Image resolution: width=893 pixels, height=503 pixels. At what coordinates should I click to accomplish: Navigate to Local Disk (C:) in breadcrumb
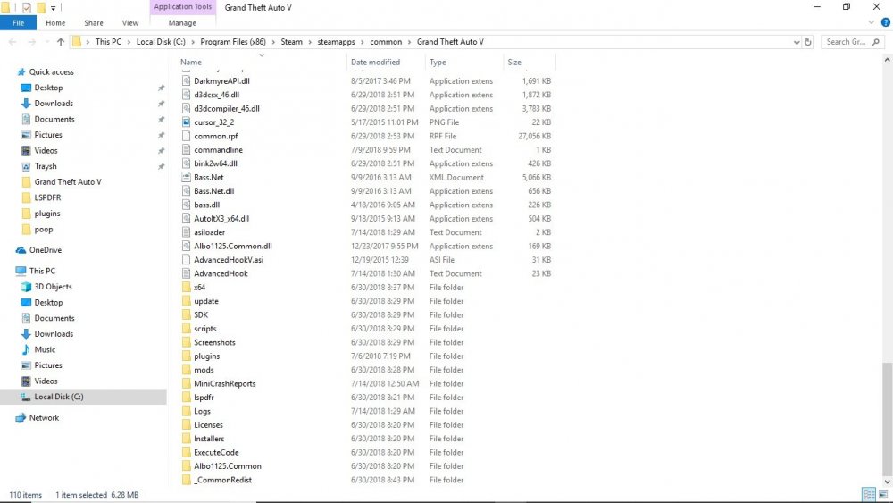click(x=161, y=42)
